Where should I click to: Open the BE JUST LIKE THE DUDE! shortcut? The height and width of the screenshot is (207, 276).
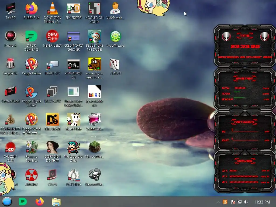95,40
